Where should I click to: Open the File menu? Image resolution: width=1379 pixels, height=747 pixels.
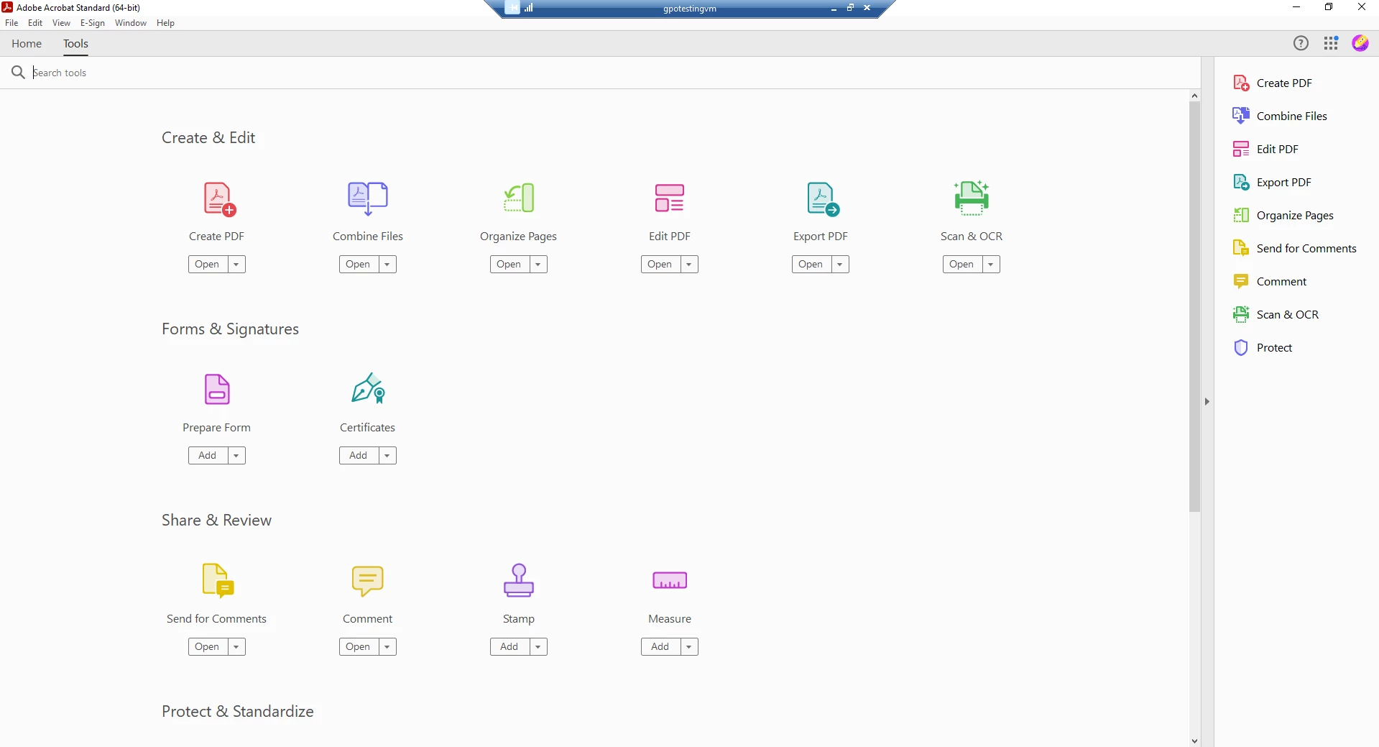pyautogui.click(x=11, y=23)
